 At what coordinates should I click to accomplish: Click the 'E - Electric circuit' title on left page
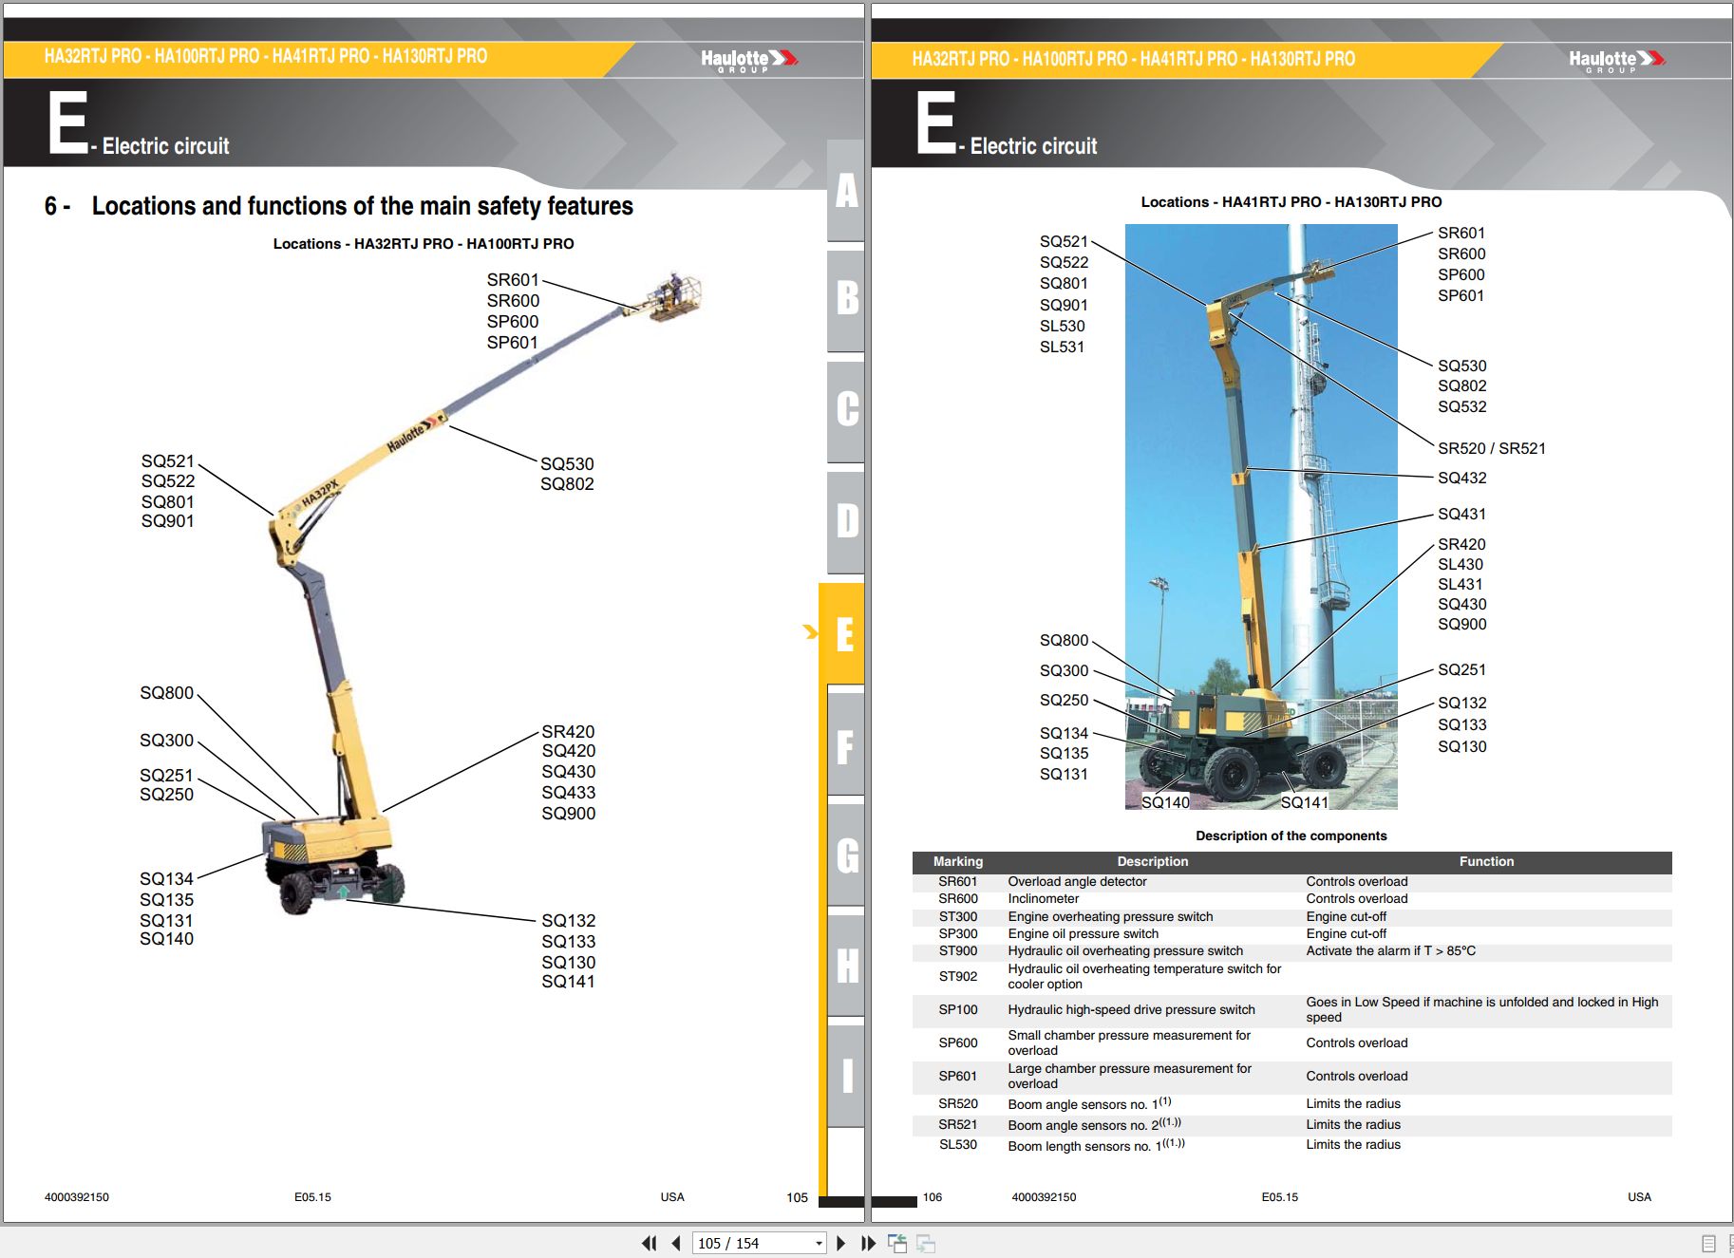pyautogui.click(x=139, y=124)
